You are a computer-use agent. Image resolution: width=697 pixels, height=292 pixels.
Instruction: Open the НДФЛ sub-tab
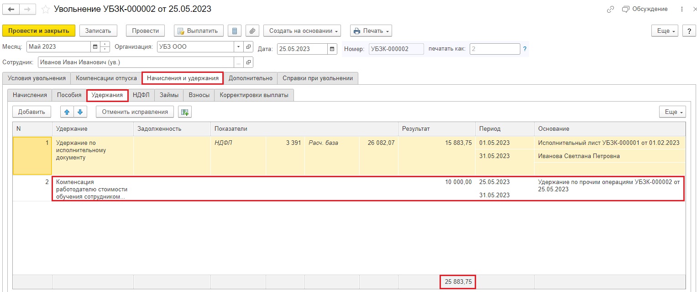tap(141, 95)
